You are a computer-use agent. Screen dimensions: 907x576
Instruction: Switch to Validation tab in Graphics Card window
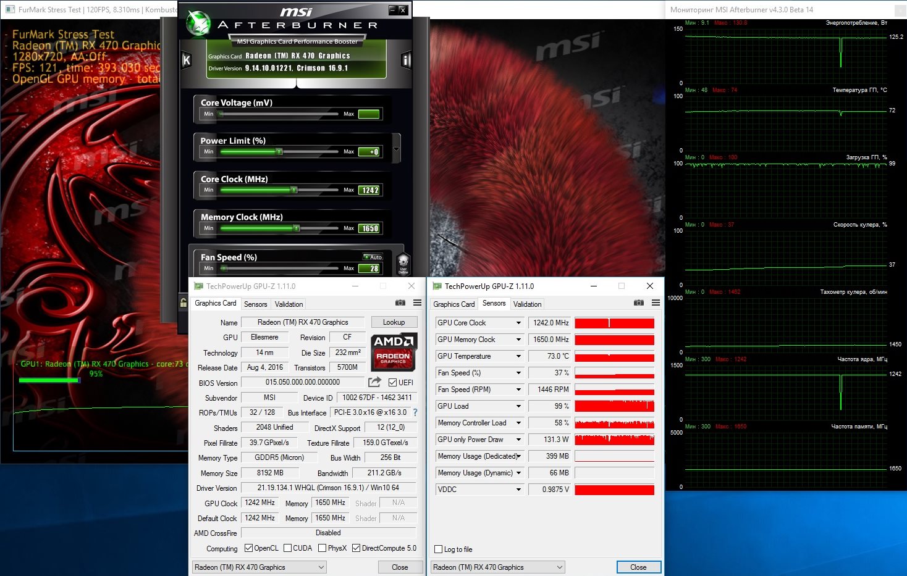(x=289, y=304)
